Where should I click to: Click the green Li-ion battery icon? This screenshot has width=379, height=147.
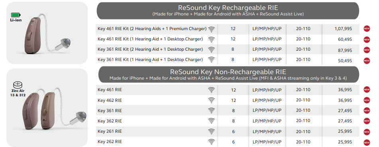coord(16,15)
